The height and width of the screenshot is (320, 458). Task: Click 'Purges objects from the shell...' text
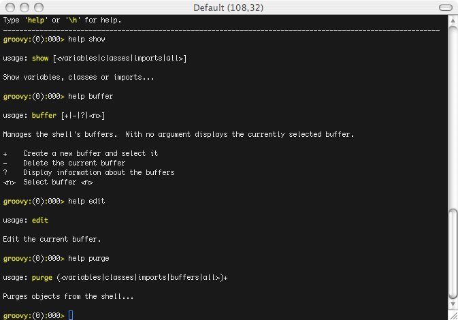tap(68, 296)
